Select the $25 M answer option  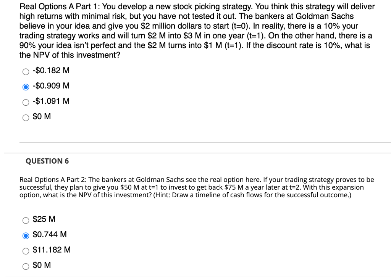coord(26,220)
